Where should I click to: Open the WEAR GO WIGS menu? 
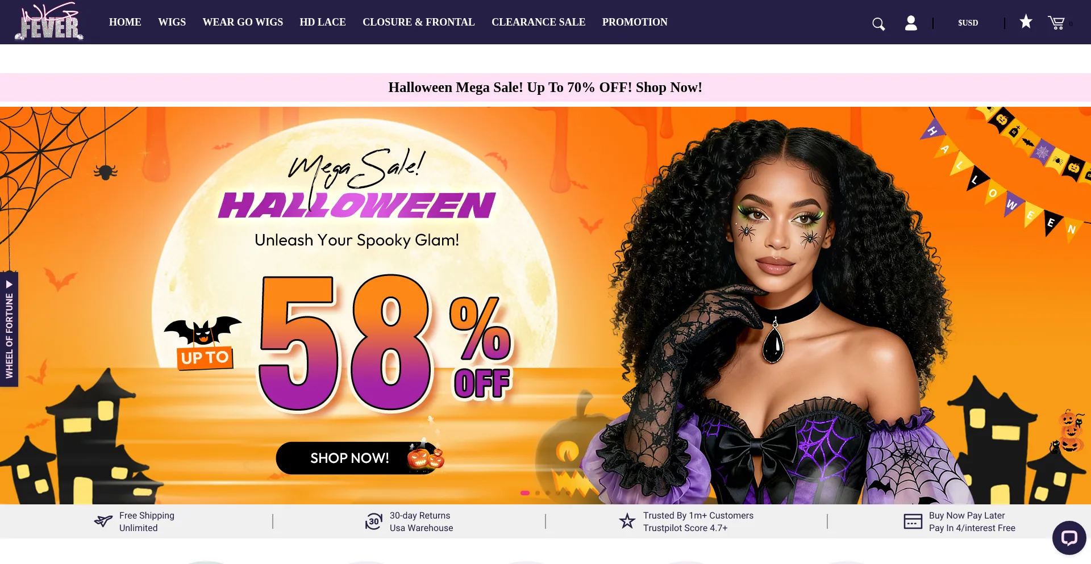pyautogui.click(x=243, y=22)
